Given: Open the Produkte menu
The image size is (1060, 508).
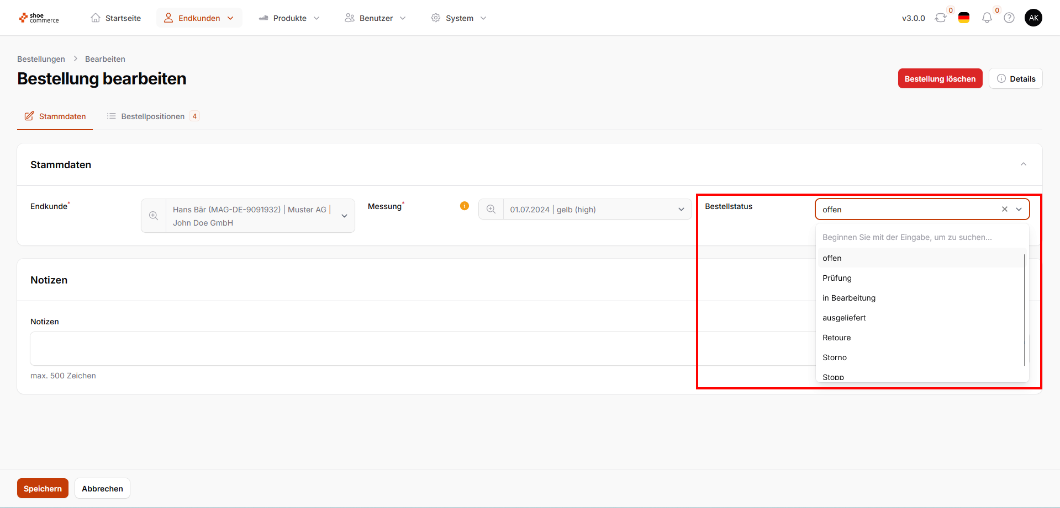Looking at the screenshot, I should [x=289, y=18].
